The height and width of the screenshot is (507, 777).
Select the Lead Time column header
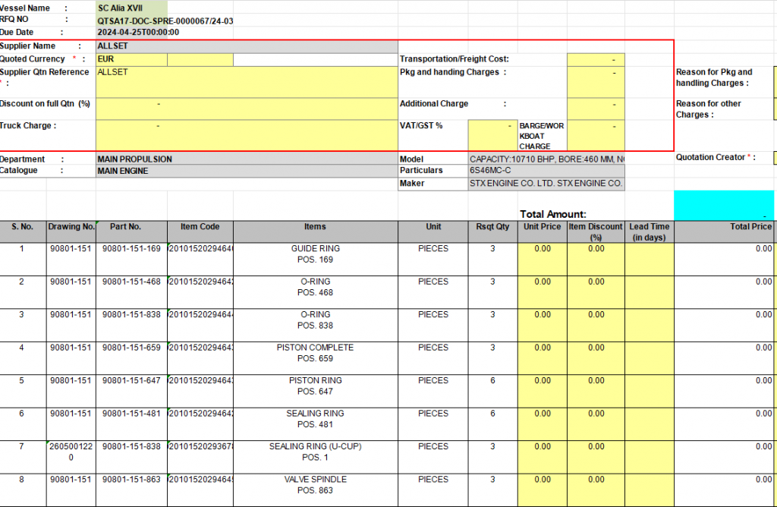pyautogui.click(x=649, y=231)
